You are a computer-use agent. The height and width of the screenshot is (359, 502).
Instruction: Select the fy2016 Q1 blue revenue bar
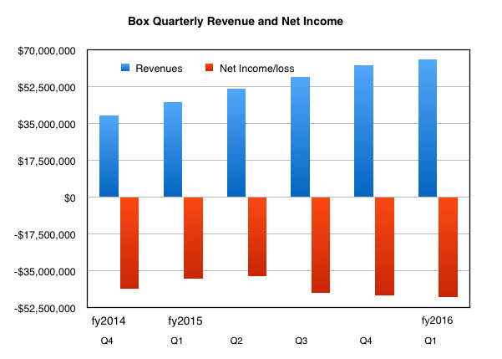tap(428, 128)
